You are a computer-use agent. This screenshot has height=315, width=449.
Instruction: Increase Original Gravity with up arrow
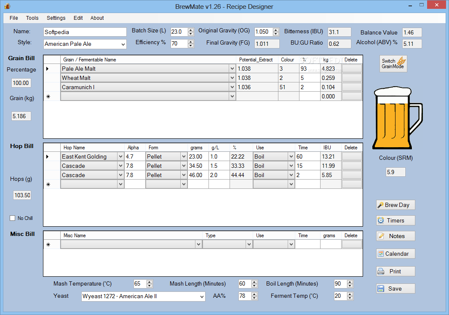276,30
